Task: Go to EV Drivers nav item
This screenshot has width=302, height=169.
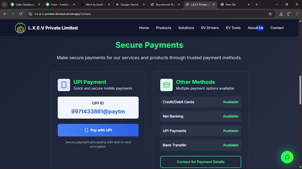Action: [210, 28]
